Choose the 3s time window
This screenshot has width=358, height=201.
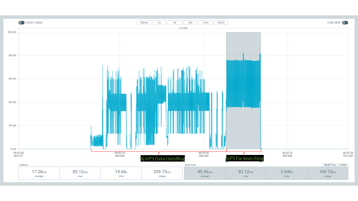pyautogui.click(x=175, y=23)
